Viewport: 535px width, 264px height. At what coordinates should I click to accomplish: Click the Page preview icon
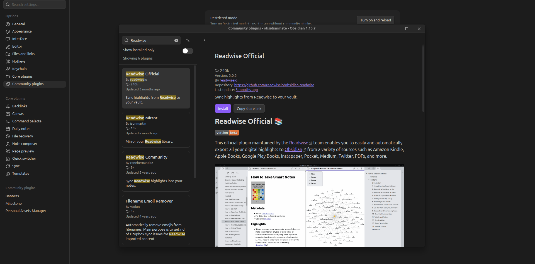[x=8, y=151]
